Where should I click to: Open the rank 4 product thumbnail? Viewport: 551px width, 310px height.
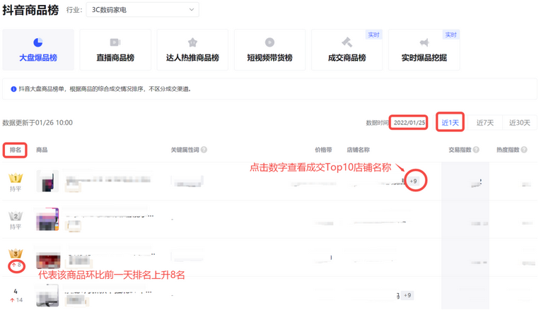click(47, 297)
